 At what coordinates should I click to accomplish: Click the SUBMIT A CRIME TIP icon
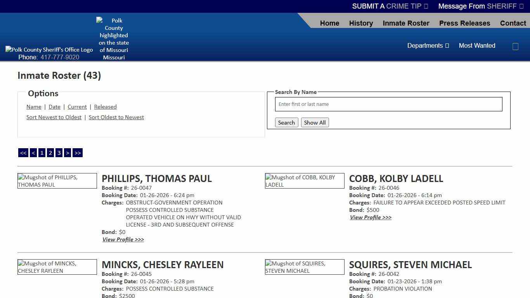point(426,6)
